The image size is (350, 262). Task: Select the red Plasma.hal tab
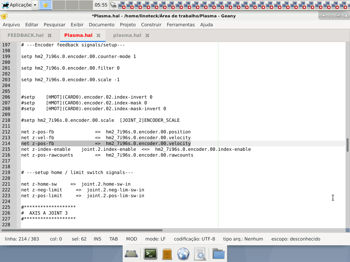tap(78, 35)
